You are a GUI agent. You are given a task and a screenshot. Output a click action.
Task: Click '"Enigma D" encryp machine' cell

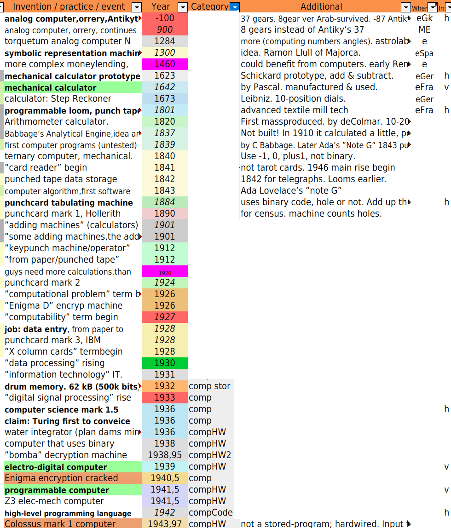[72, 305]
